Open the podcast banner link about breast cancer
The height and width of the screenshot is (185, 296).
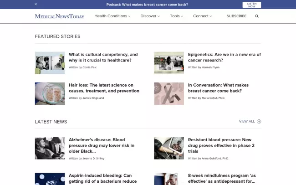(x=147, y=5)
